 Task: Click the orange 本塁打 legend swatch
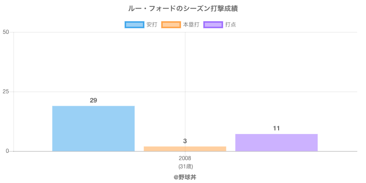click(x=171, y=25)
